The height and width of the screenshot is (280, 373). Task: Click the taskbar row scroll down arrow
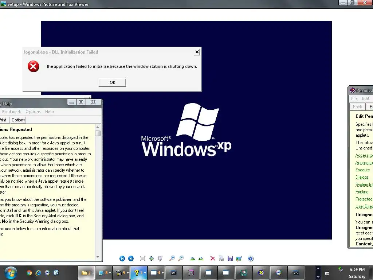(x=318, y=277)
